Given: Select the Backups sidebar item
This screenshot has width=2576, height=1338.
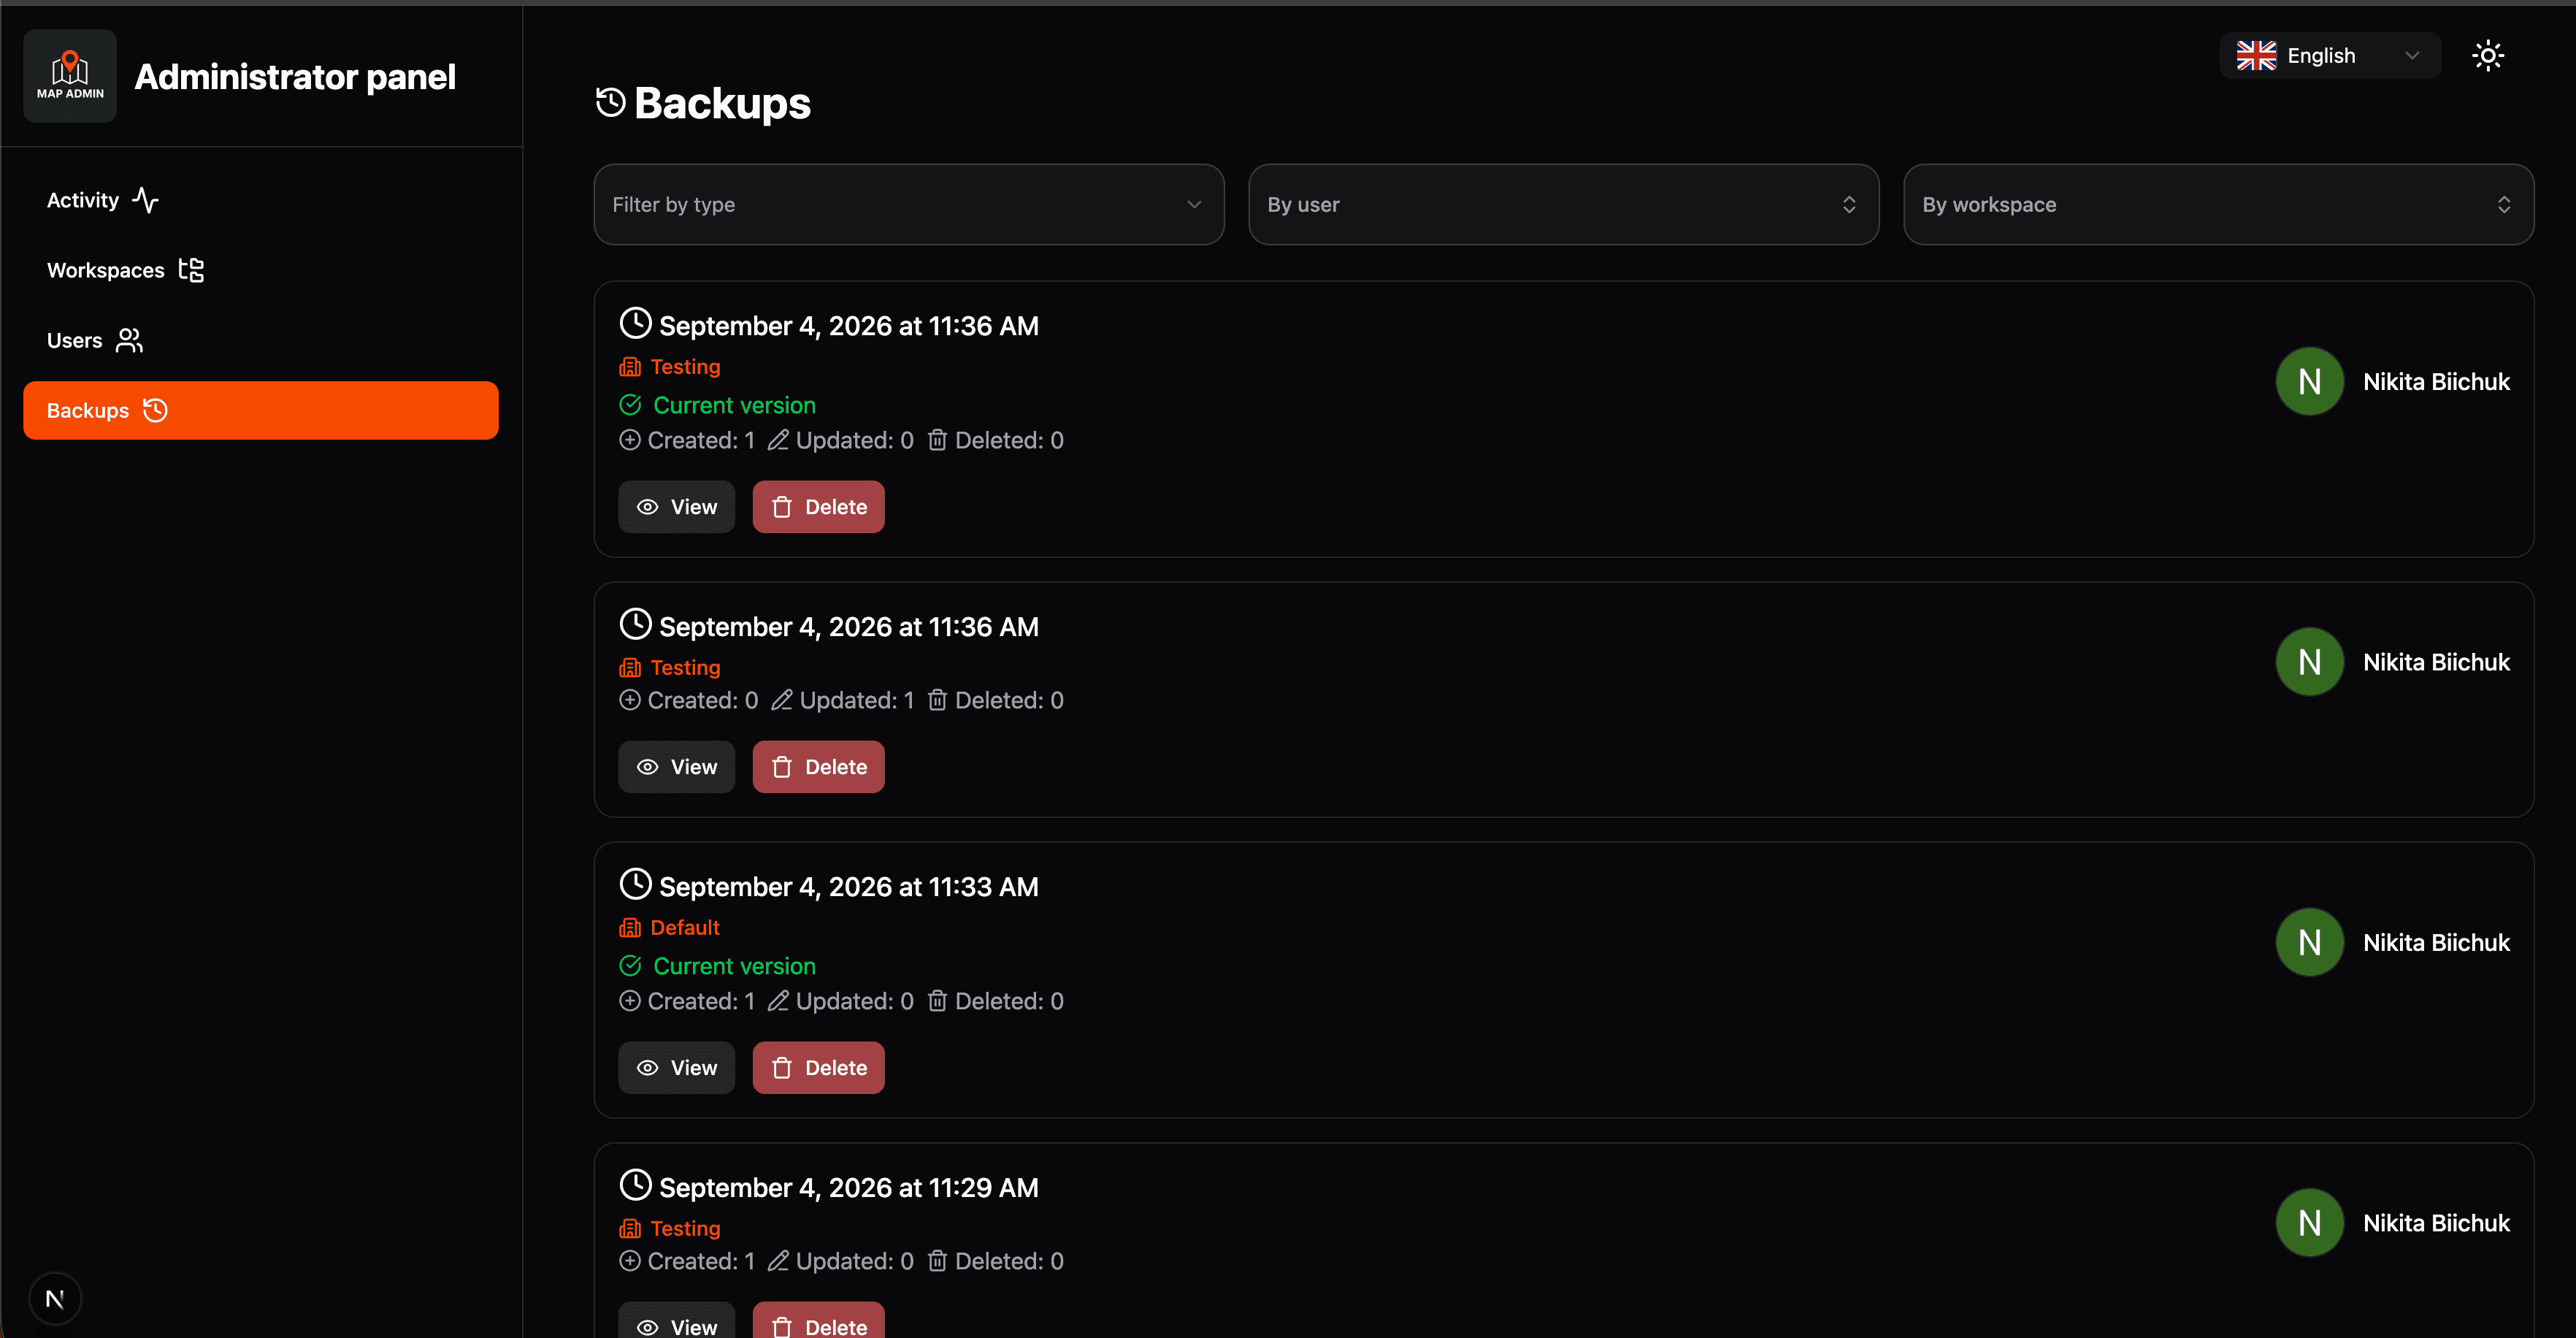Looking at the screenshot, I should point(261,410).
